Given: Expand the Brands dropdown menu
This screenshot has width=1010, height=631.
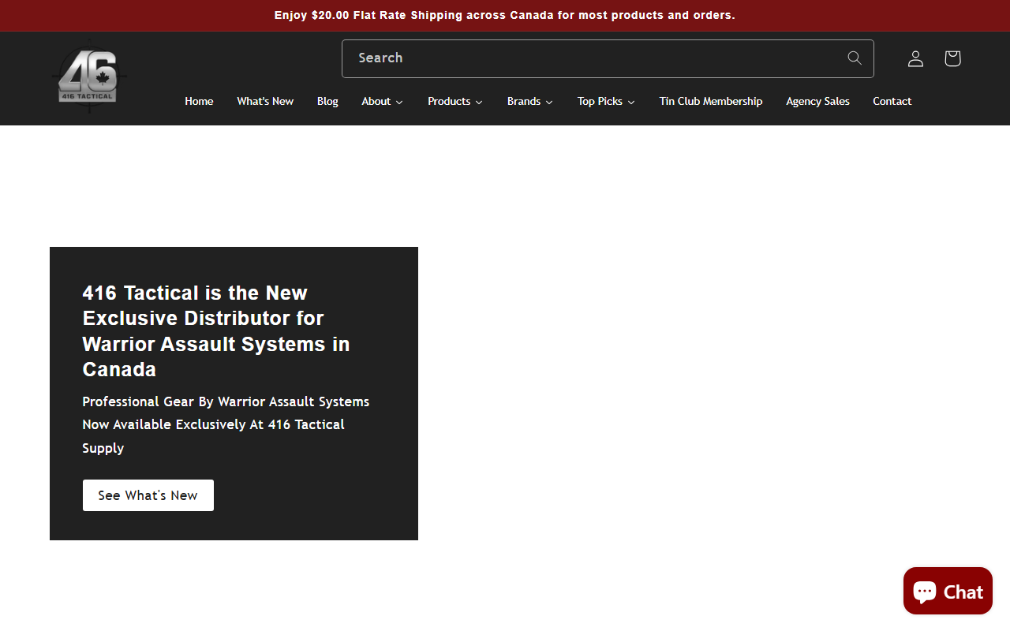Looking at the screenshot, I should tap(529, 101).
